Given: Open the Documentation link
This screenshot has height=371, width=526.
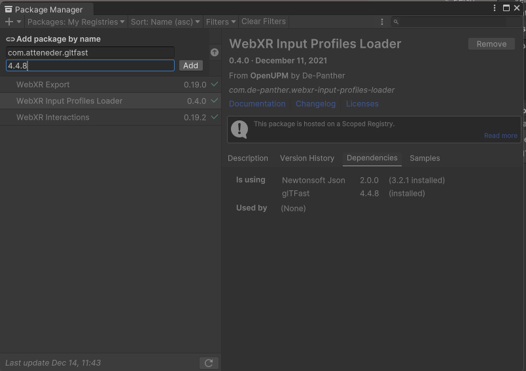Looking at the screenshot, I should tap(257, 103).
